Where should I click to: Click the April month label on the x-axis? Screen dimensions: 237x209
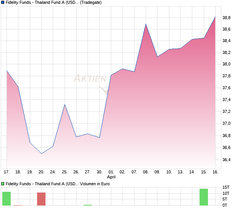tap(111, 177)
